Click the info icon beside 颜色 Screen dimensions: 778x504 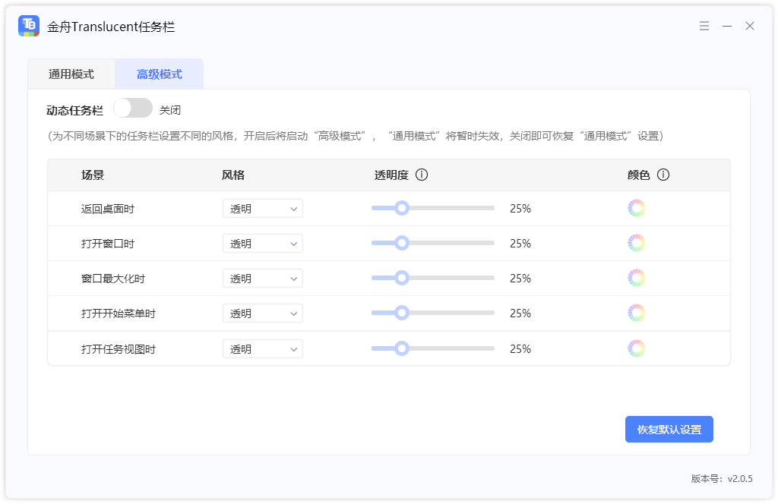[663, 175]
